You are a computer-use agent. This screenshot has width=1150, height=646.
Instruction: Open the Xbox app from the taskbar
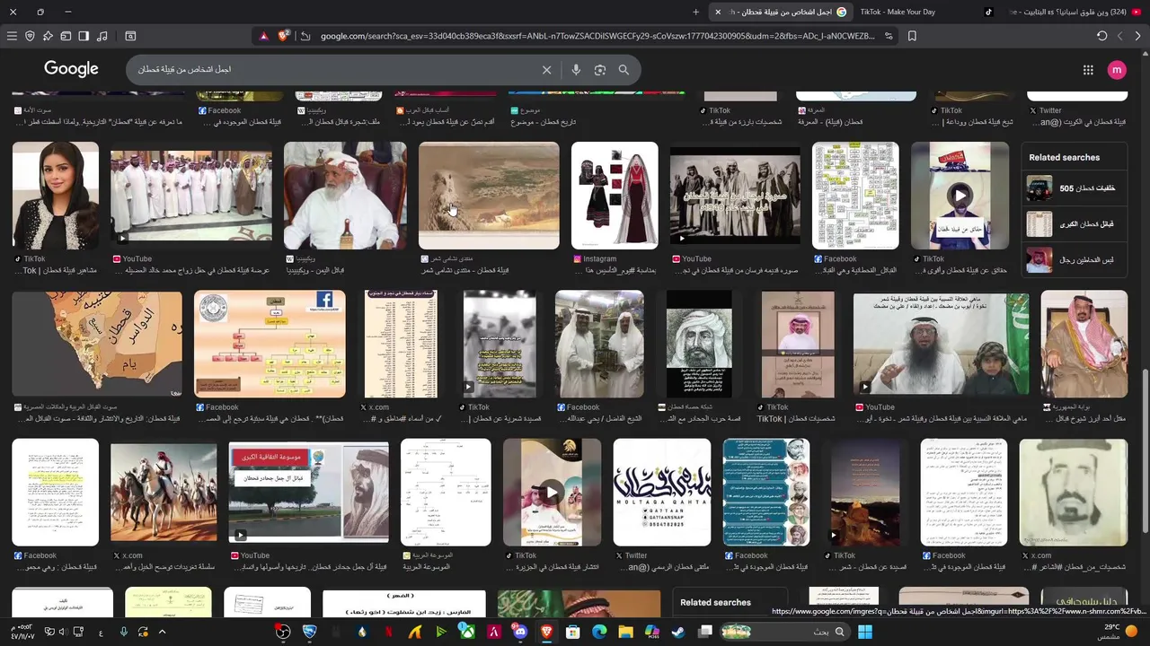467,632
